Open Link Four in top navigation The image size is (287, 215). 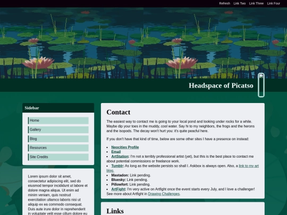click(274, 4)
